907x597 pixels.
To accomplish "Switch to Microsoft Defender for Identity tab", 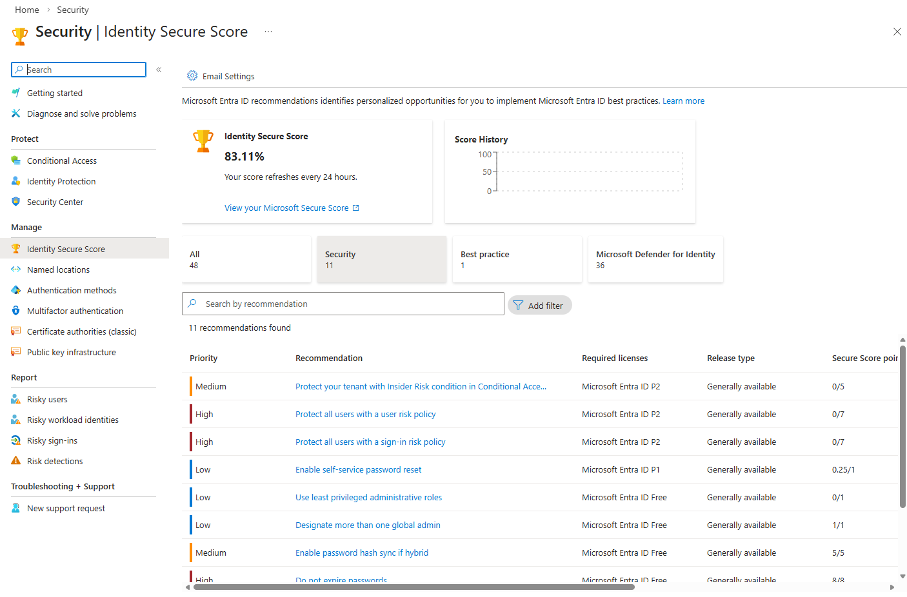I will click(x=655, y=259).
